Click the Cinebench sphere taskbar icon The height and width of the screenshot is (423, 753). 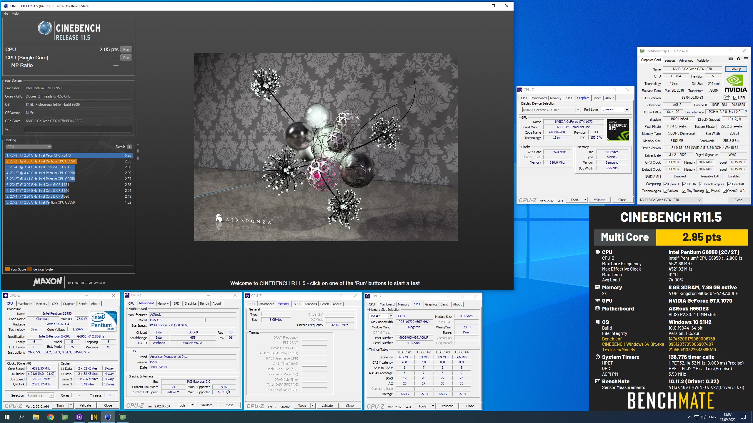click(x=108, y=417)
